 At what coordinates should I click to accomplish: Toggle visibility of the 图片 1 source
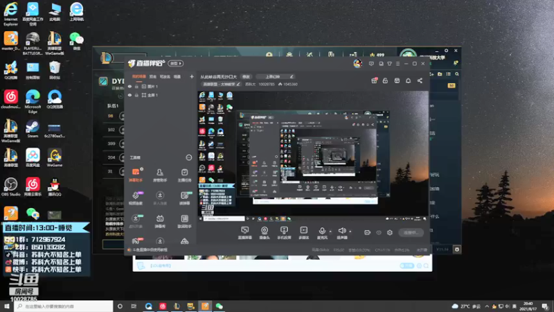pyautogui.click(x=130, y=87)
